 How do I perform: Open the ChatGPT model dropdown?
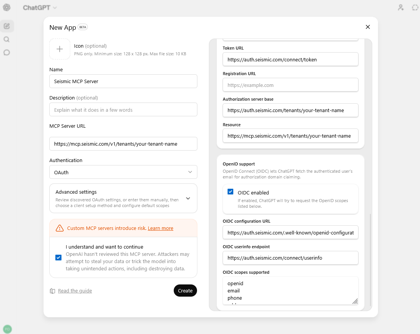point(40,8)
